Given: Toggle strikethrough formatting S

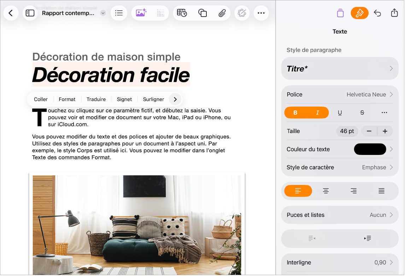Looking at the screenshot, I should [x=362, y=113].
